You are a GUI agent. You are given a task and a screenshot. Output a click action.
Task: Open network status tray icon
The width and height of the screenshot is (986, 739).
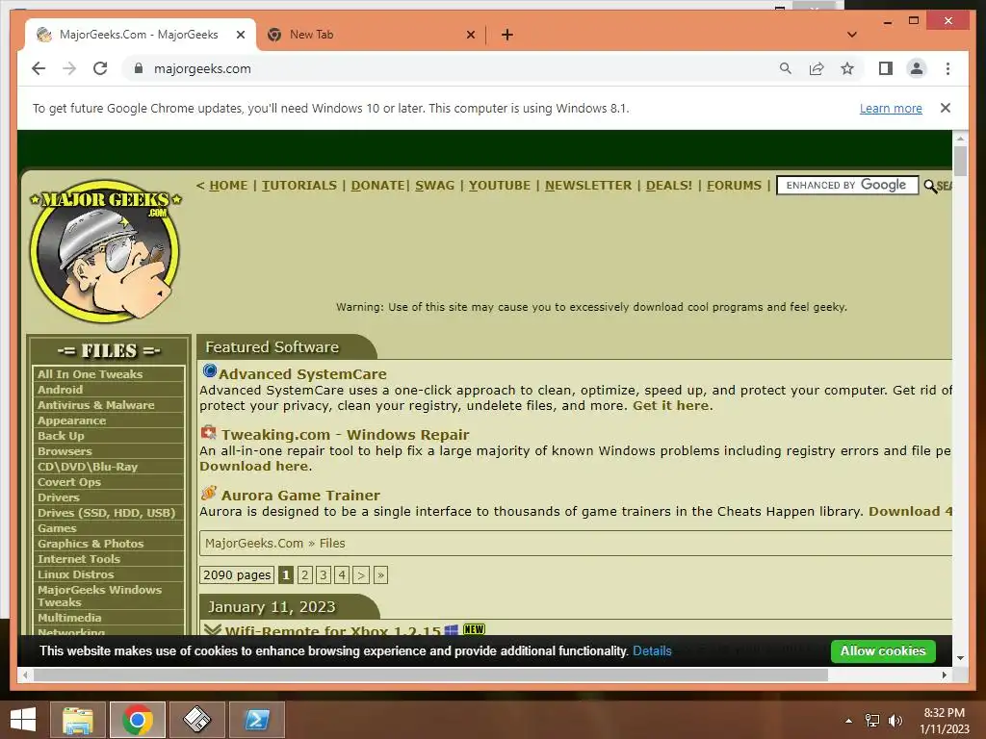[872, 721]
